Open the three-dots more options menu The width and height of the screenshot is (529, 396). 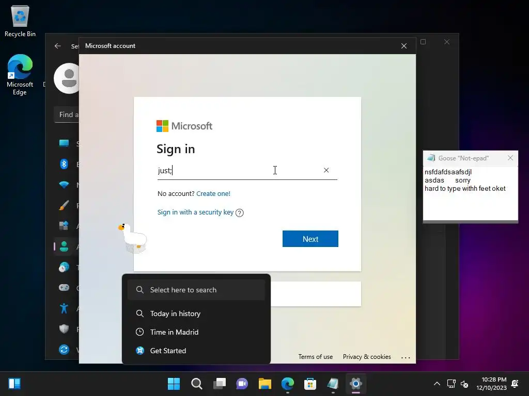(x=406, y=357)
